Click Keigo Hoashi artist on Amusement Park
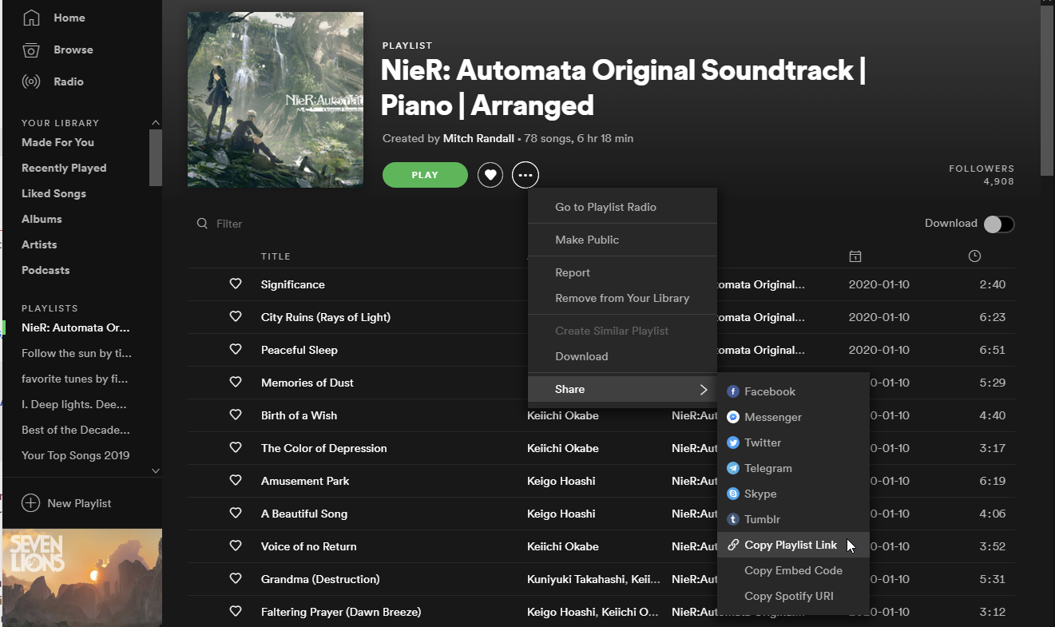Viewport: 1055px width, 627px height. pos(561,481)
